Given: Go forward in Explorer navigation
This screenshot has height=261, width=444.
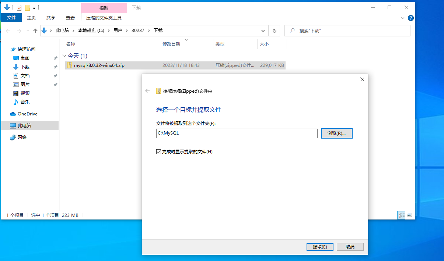Looking at the screenshot, I should pyautogui.click(x=19, y=31).
